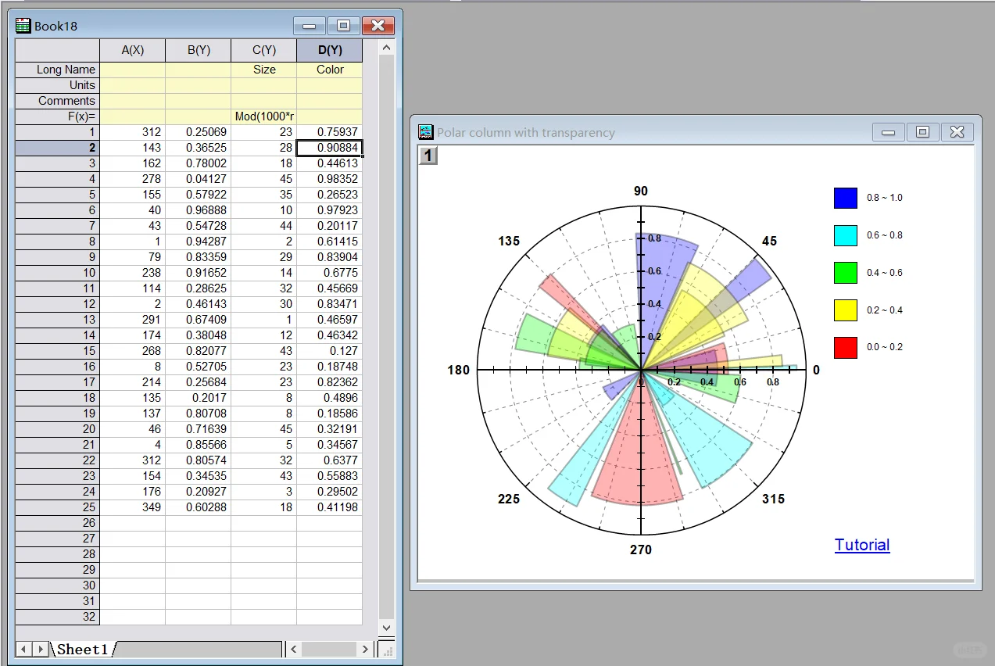Minimize the polar column graph window

888,132
